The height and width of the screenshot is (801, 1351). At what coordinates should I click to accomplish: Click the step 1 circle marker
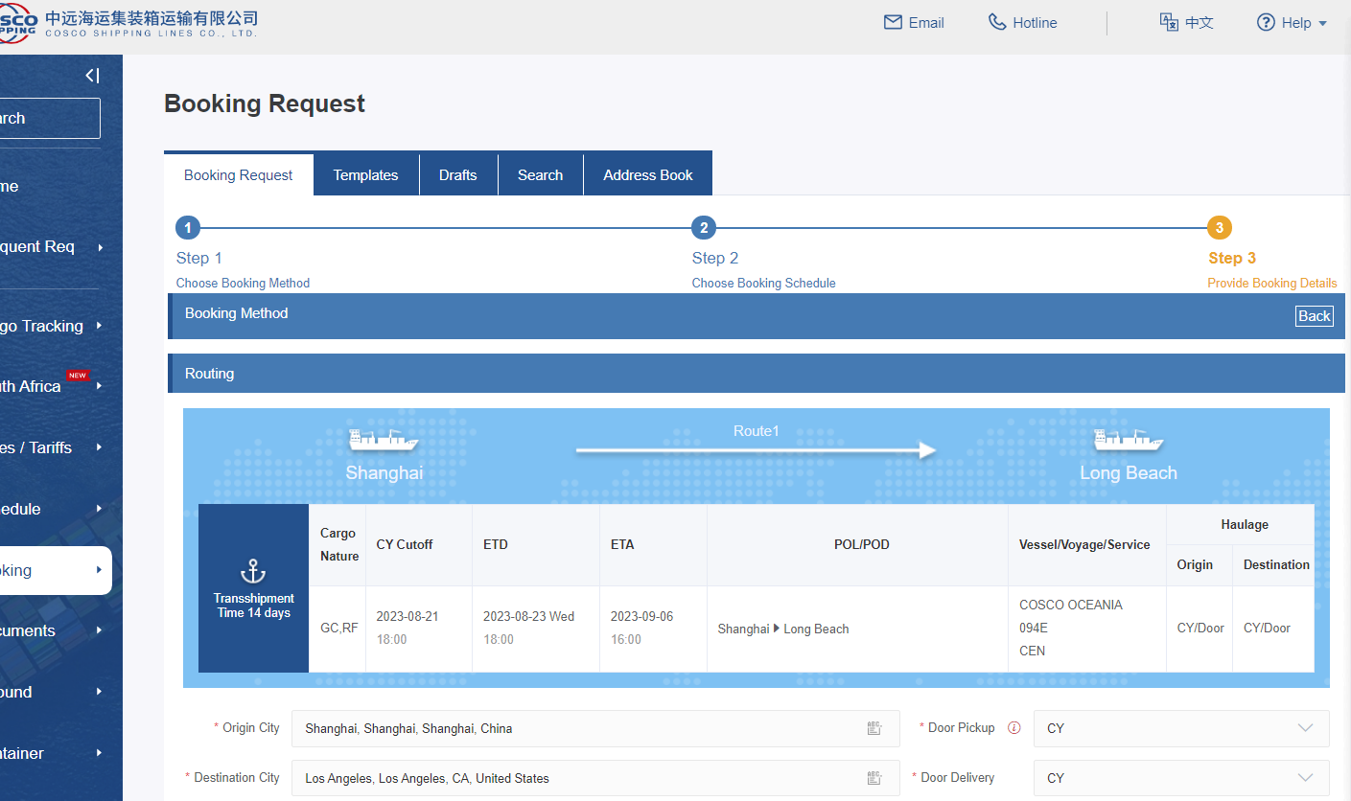coord(188,228)
